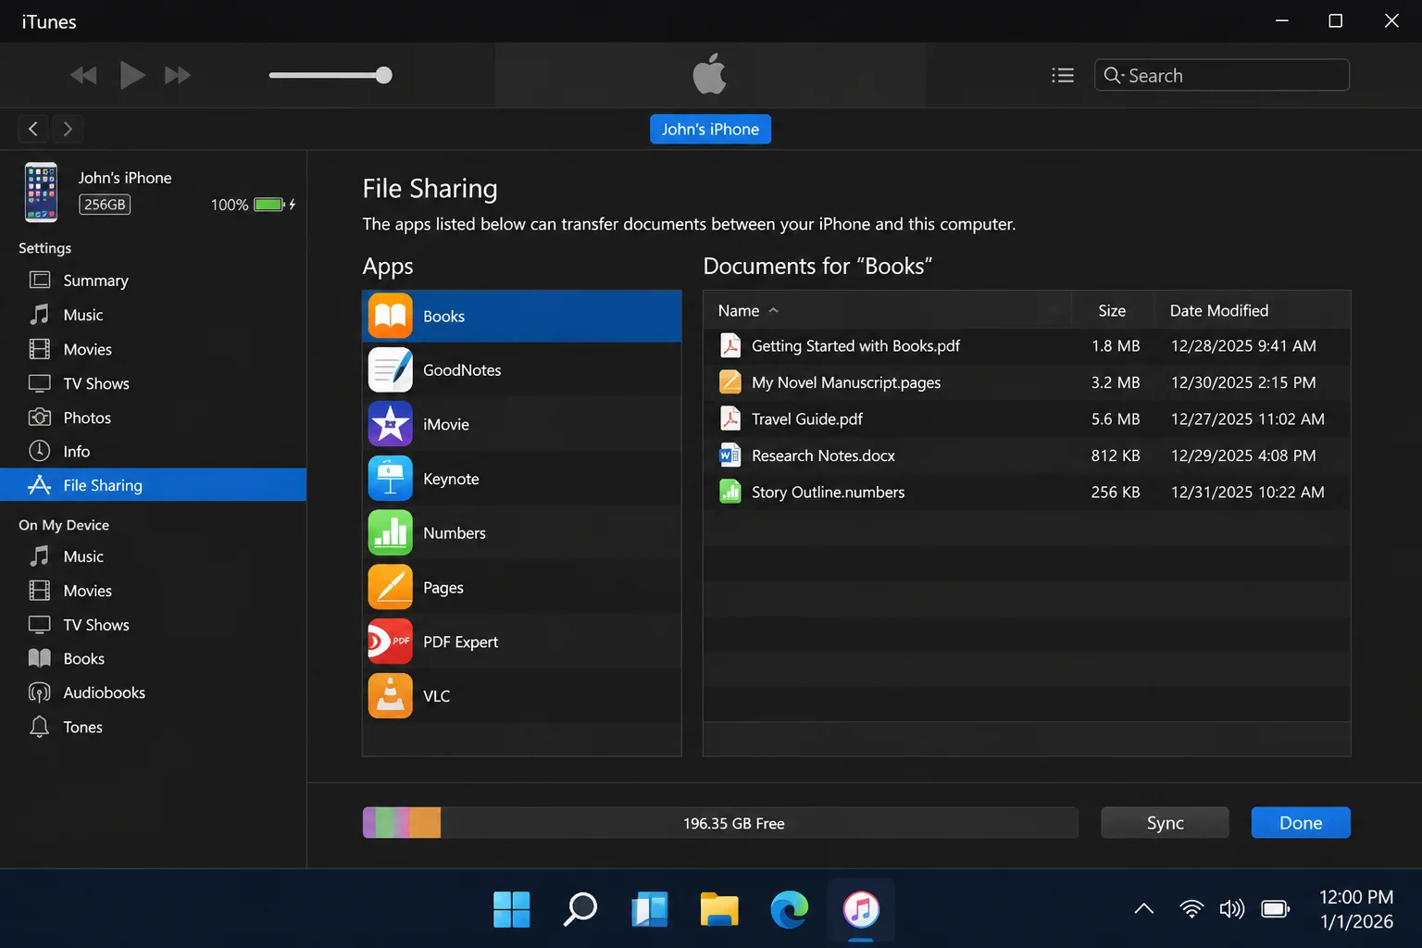
Task: Open Summary in Settings sidebar
Action: coord(153,281)
